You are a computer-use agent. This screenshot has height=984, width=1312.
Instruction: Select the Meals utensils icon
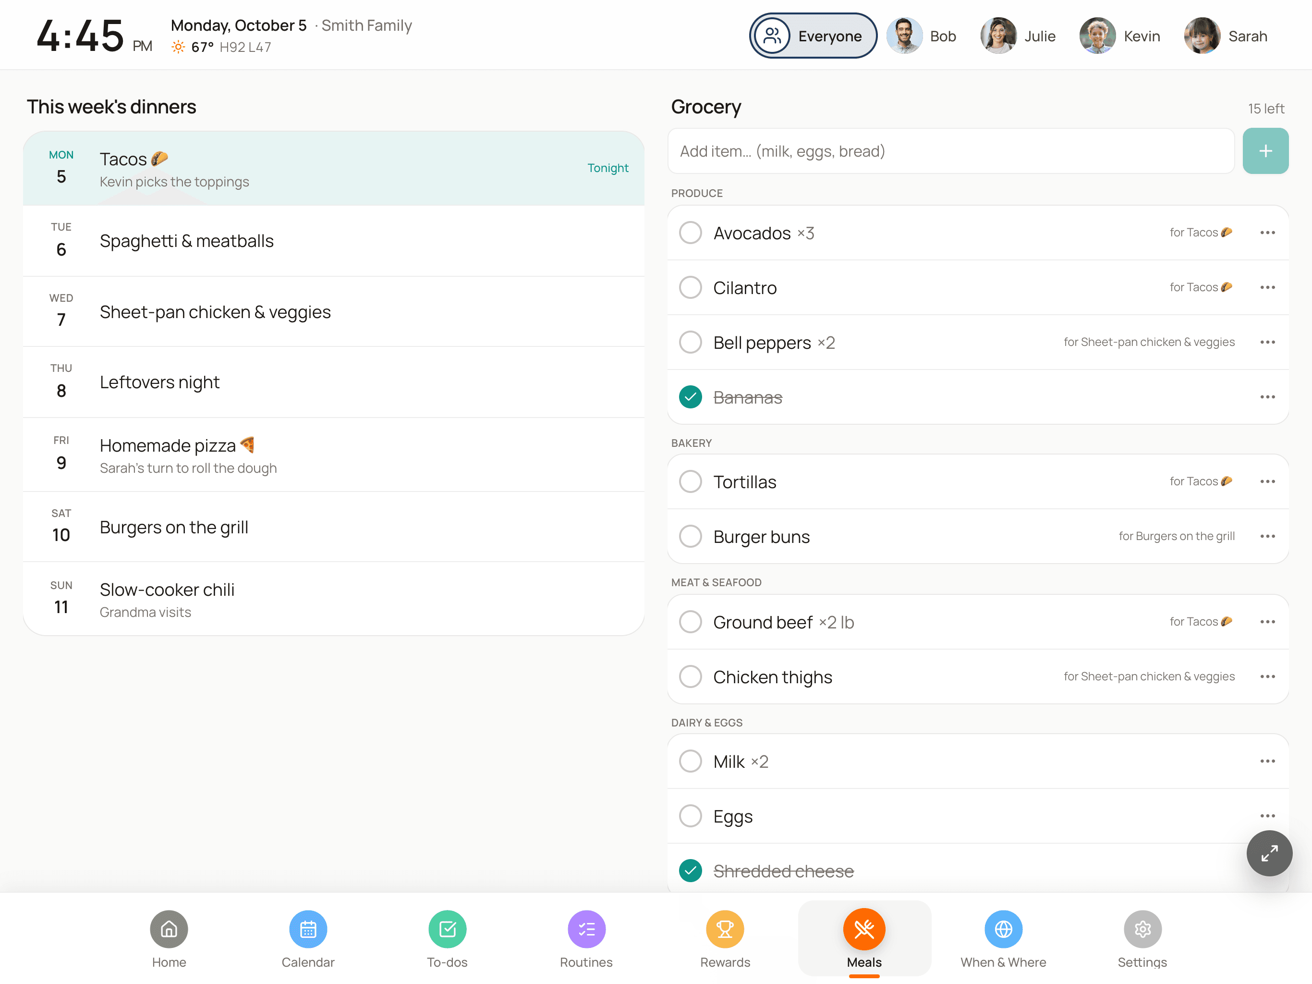[864, 929]
